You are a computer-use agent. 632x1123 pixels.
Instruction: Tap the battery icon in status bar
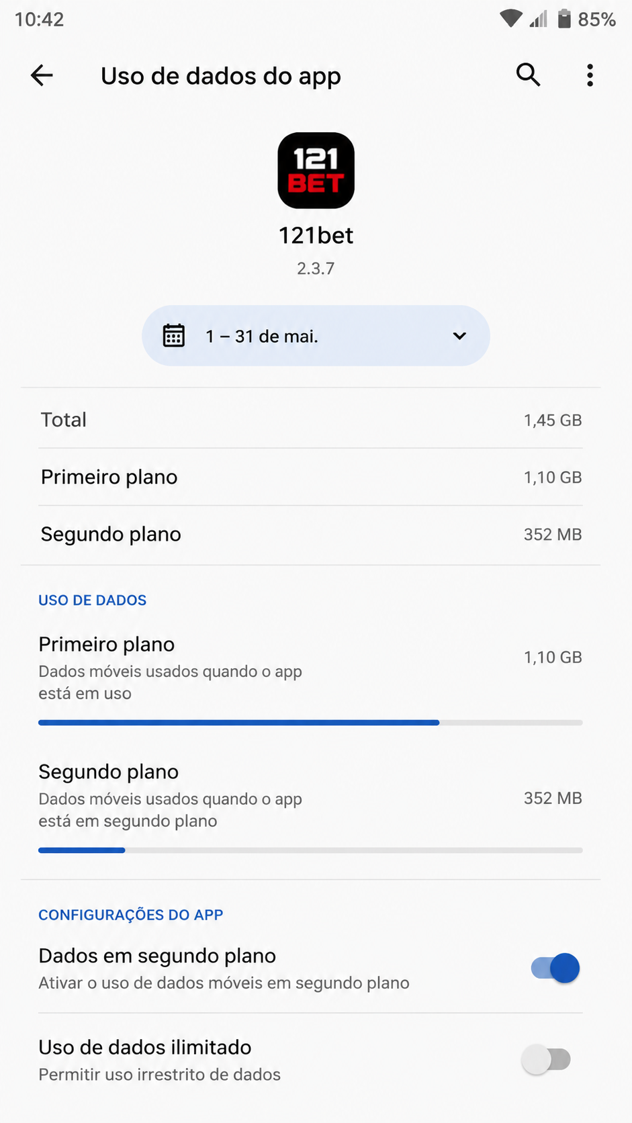point(564,19)
